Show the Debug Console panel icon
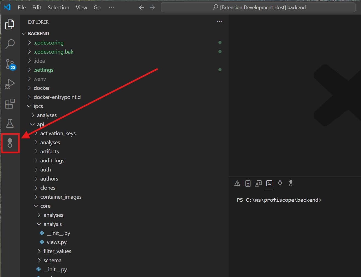This screenshot has height=277, width=361. point(258,183)
